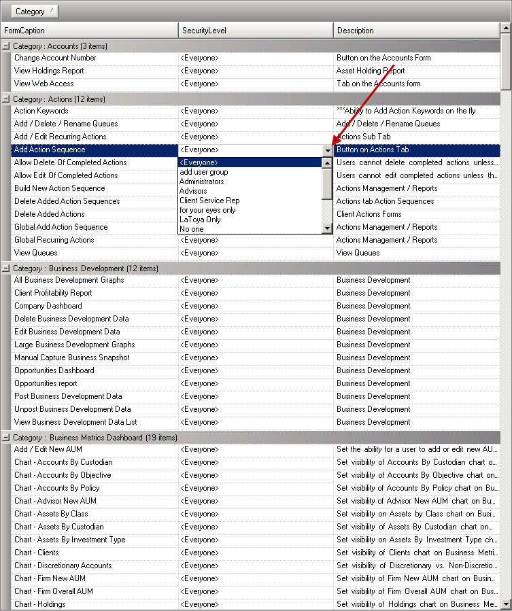Click 'Button on the Accounts Form' description cell
The height and width of the screenshot is (611, 512).
pyautogui.click(x=416, y=58)
